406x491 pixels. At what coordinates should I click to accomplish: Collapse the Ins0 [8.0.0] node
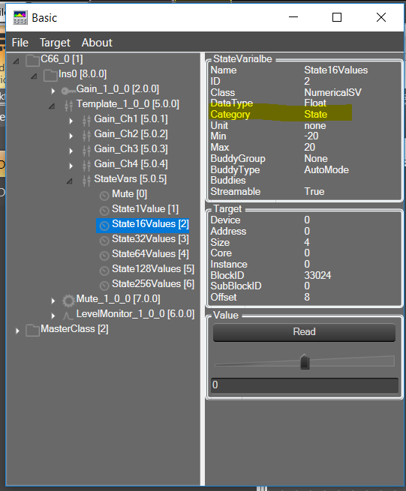35,76
